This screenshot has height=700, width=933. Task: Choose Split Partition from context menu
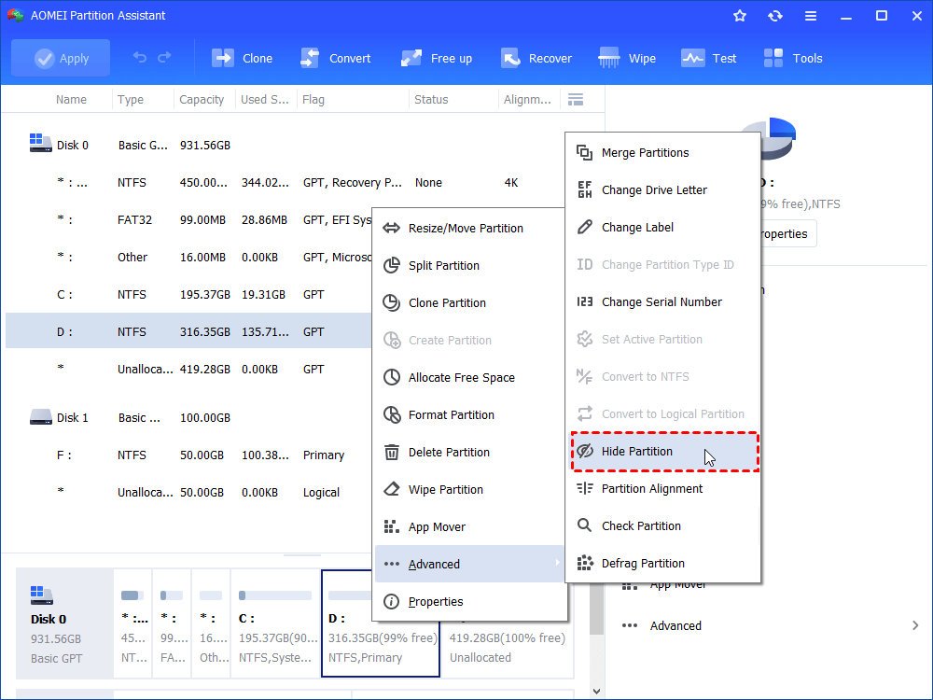(470, 265)
